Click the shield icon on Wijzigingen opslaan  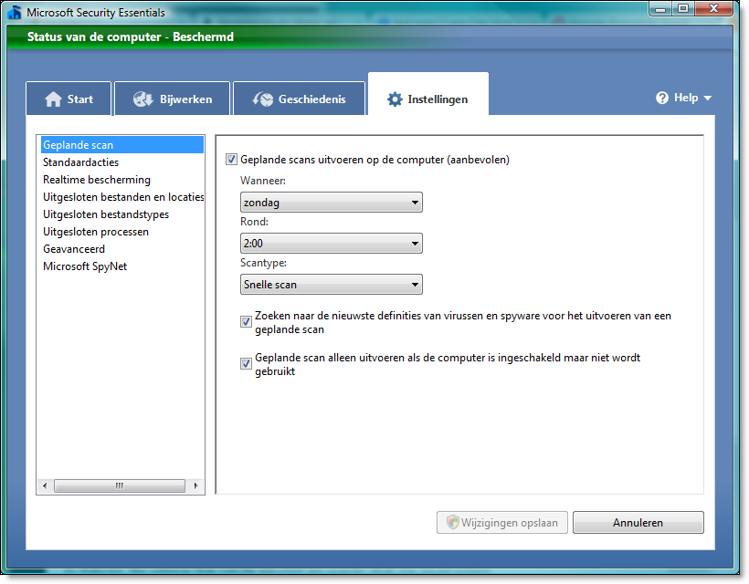click(452, 522)
